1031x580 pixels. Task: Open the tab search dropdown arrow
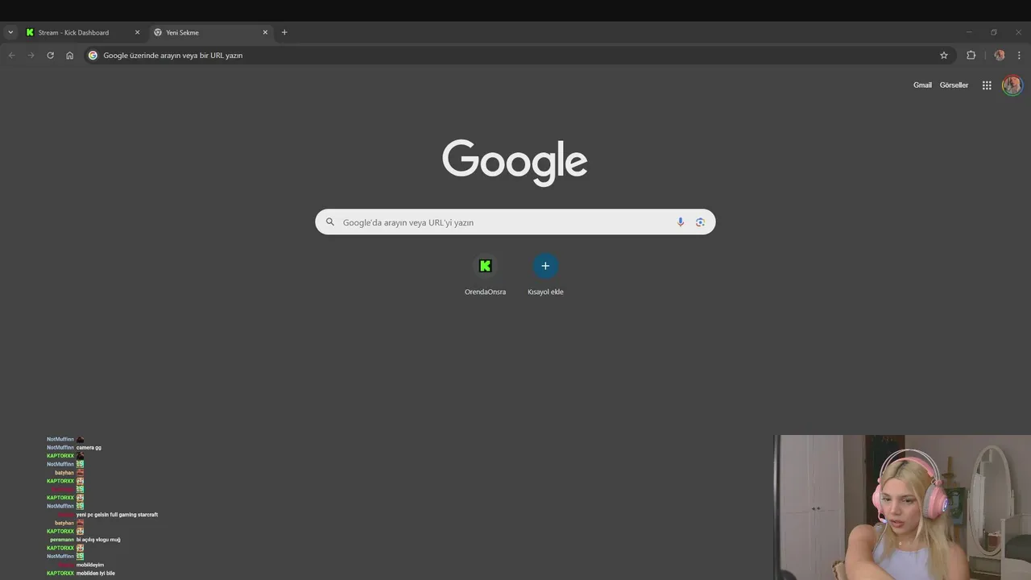[x=10, y=32]
